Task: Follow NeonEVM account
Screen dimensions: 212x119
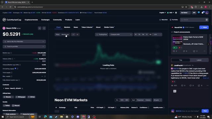Action: (204, 27)
